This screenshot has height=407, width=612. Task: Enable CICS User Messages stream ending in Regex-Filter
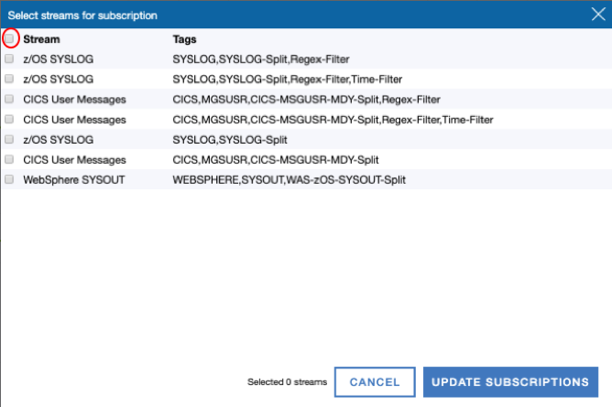(9, 100)
